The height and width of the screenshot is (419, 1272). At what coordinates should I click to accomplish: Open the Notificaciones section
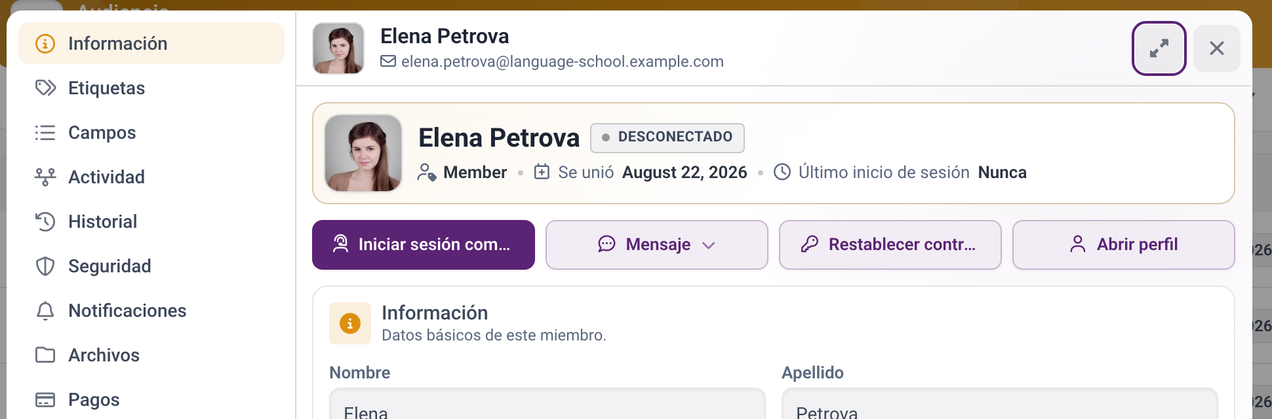tap(151, 310)
